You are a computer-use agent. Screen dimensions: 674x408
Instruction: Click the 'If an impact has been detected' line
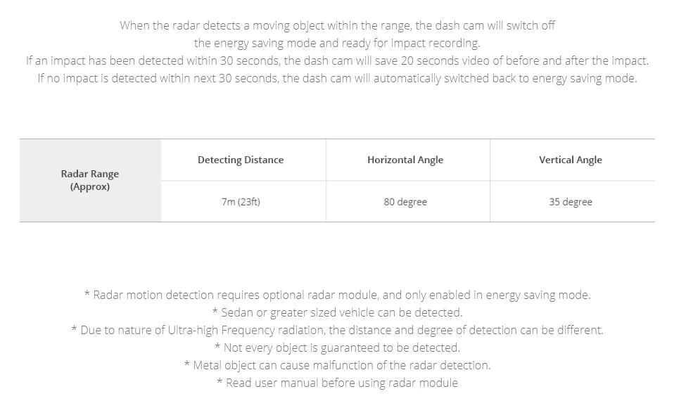pyautogui.click(x=337, y=61)
